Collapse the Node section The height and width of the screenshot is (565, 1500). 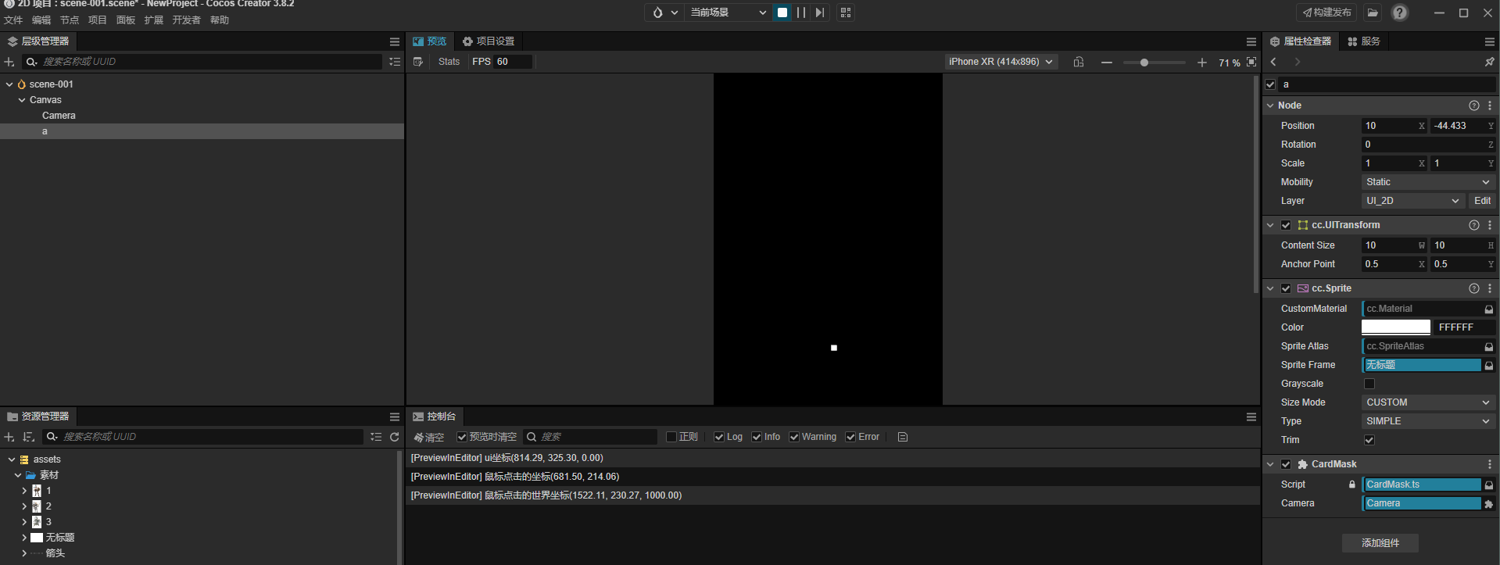pos(1270,105)
